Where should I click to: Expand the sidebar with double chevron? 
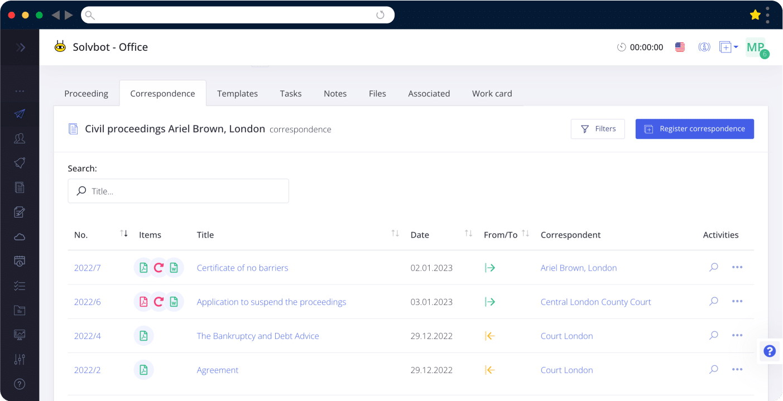click(20, 47)
